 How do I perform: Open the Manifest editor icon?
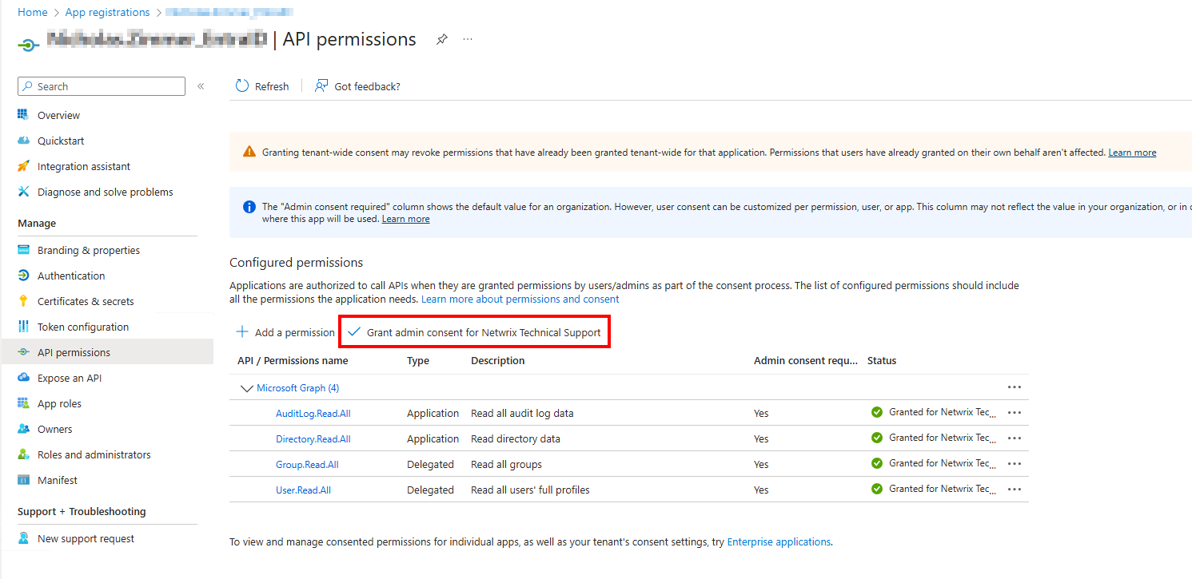[24, 480]
